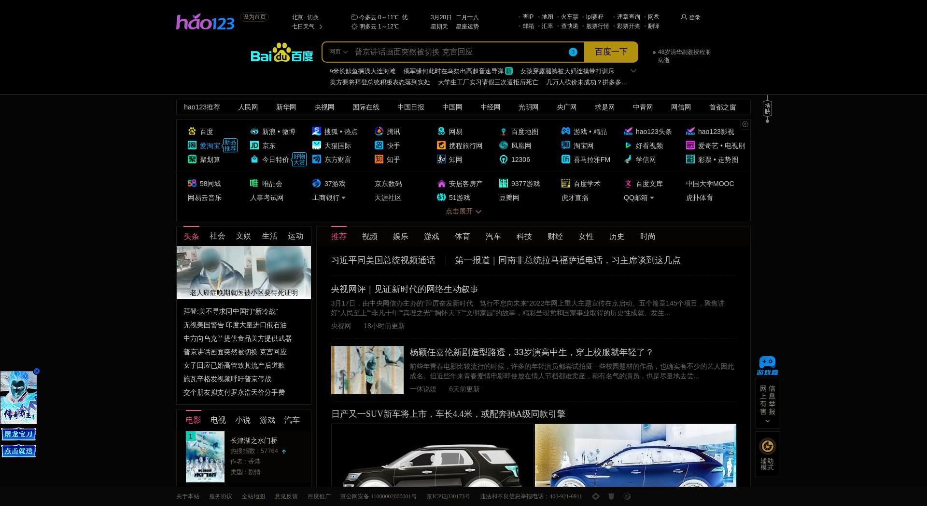Open the 查IP tool link

pyautogui.click(x=528, y=17)
